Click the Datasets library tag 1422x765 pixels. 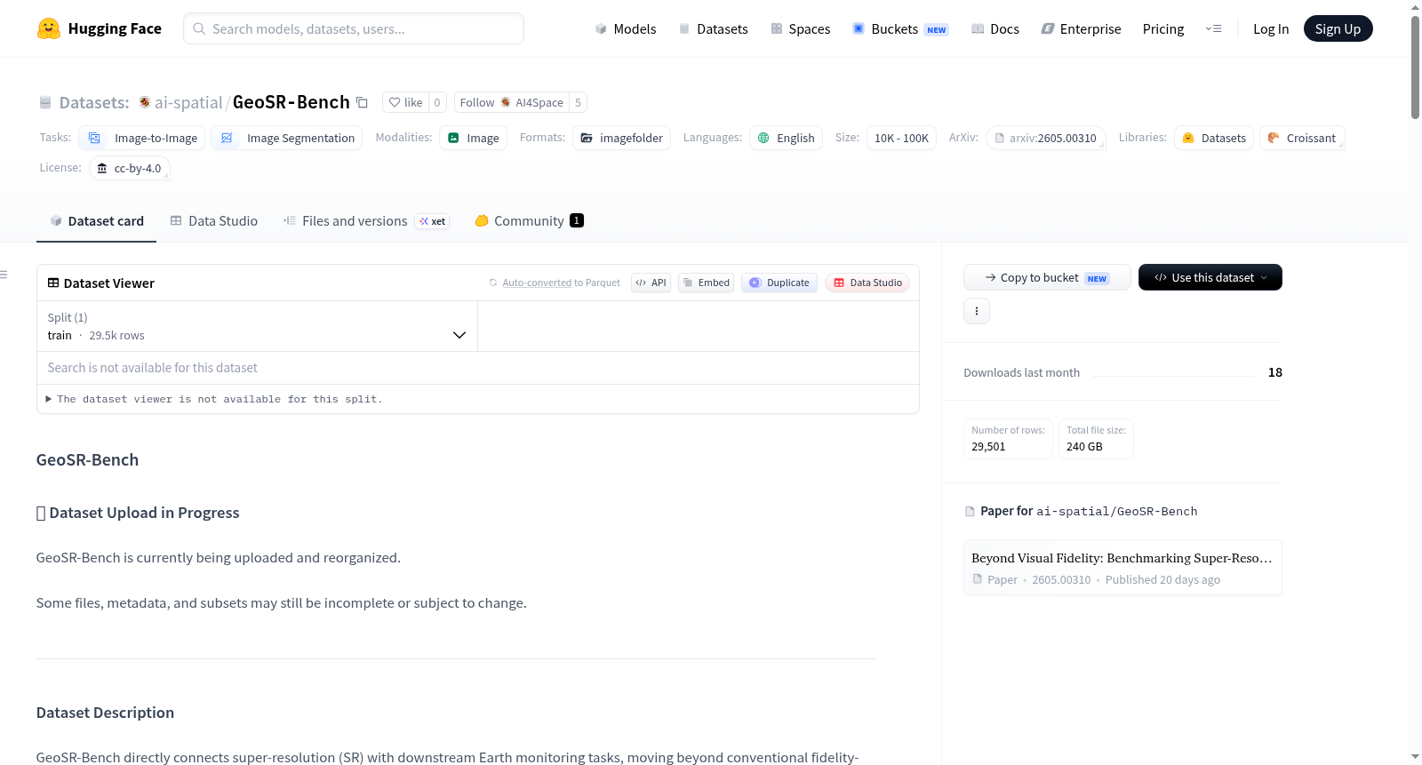click(1214, 138)
